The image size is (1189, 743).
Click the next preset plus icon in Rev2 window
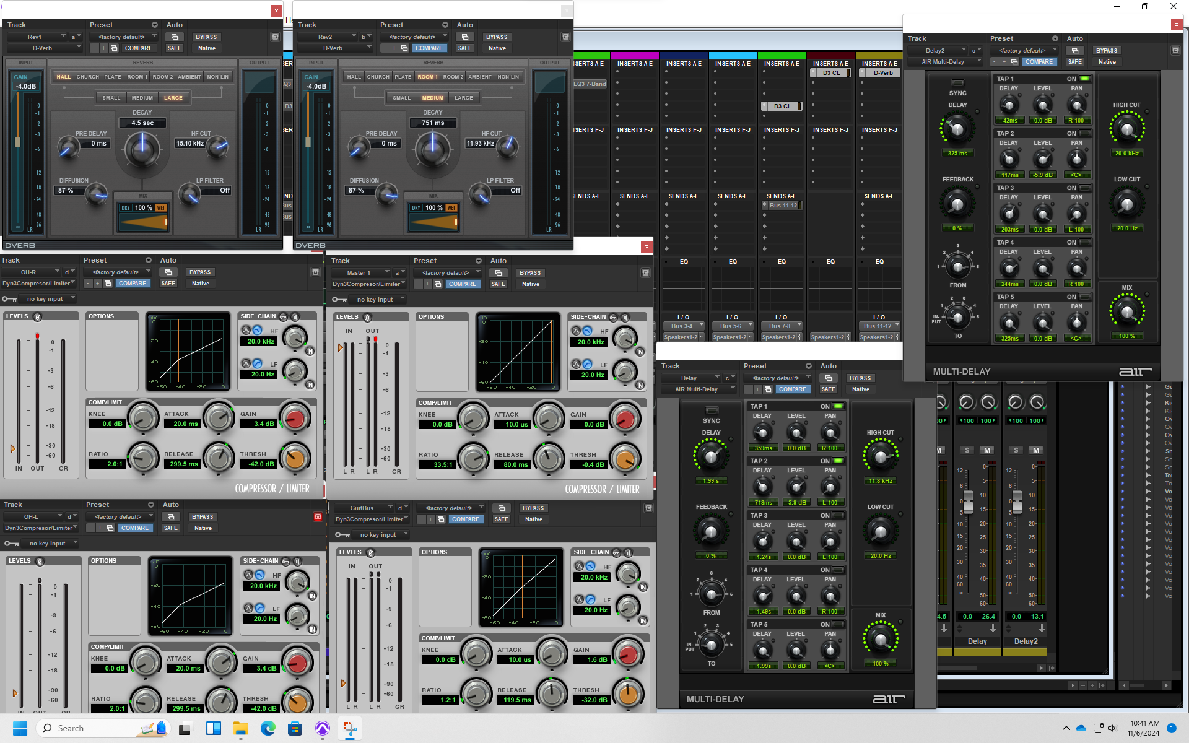click(x=394, y=48)
